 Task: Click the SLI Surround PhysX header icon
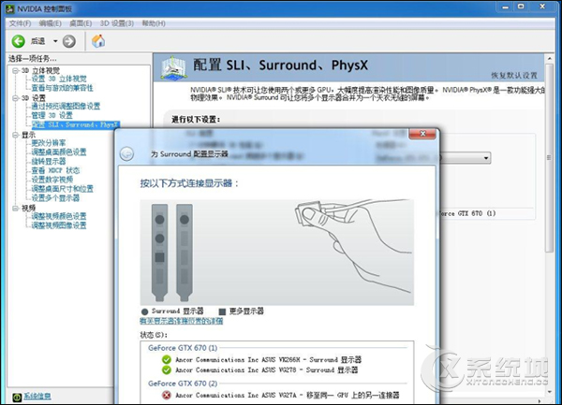pos(173,67)
